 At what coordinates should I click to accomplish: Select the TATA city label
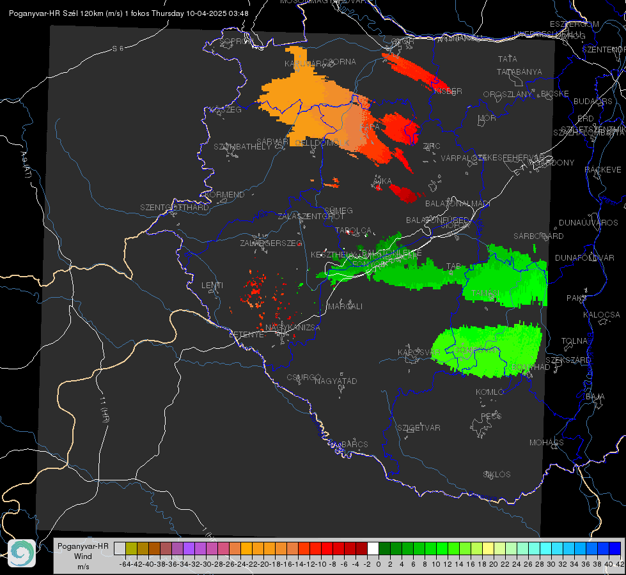508,59
